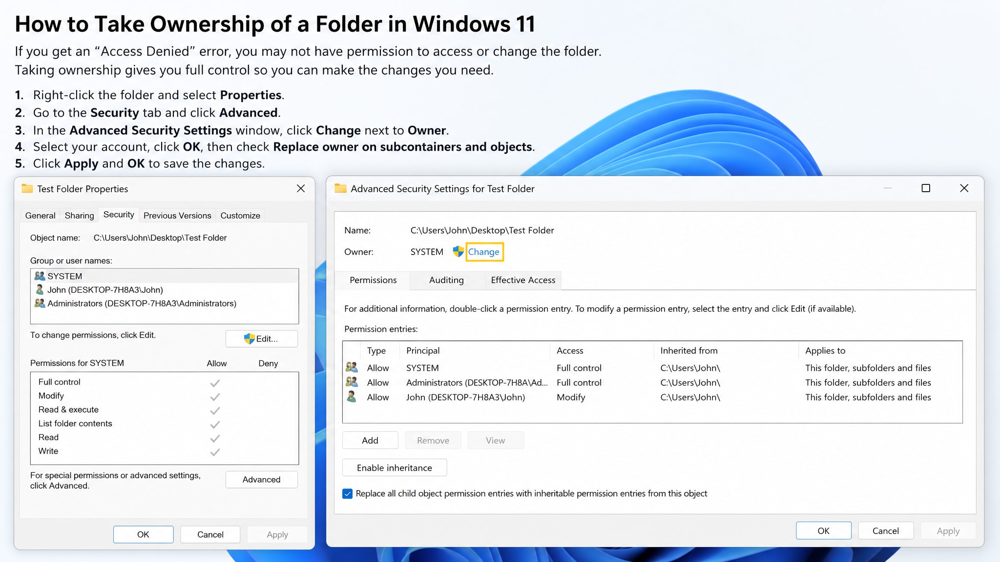This screenshot has height=562, width=1000.
Task: Close the Test Folder Properties dialog
Action: [x=301, y=188]
